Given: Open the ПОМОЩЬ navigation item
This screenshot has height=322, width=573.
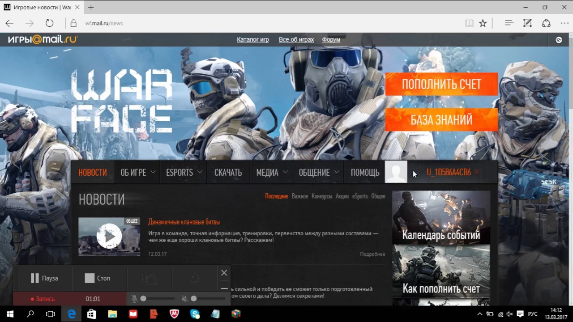Looking at the screenshot, I should [365, 172].
